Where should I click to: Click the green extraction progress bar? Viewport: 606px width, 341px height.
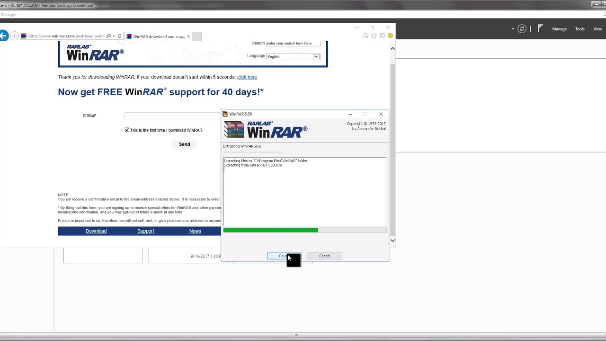(x=305, y=230)
